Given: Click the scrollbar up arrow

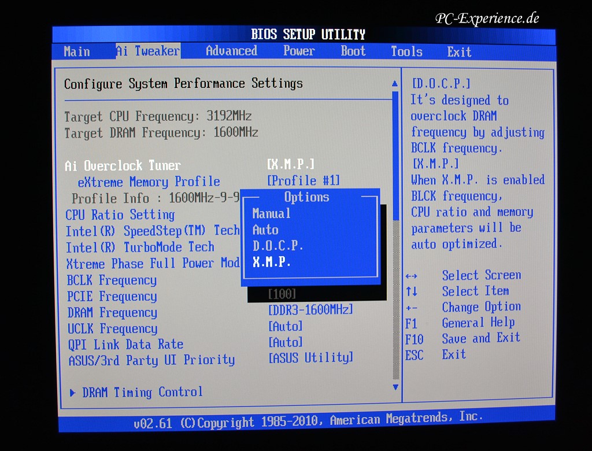Looking at the screenshot, I should [x=395, y=84].
